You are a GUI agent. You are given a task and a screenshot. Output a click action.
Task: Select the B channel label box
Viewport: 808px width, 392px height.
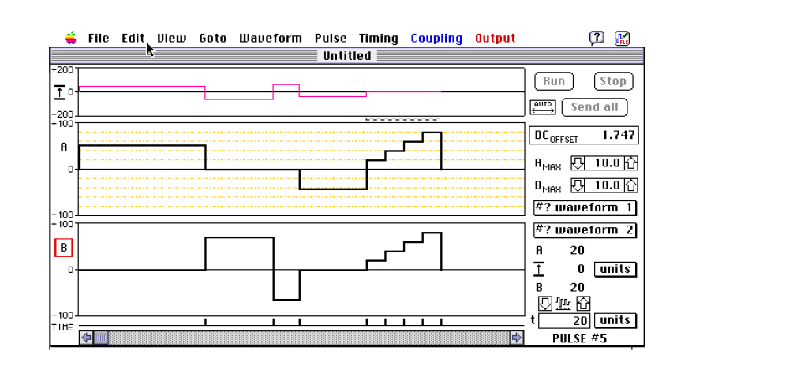pos(64,248)
